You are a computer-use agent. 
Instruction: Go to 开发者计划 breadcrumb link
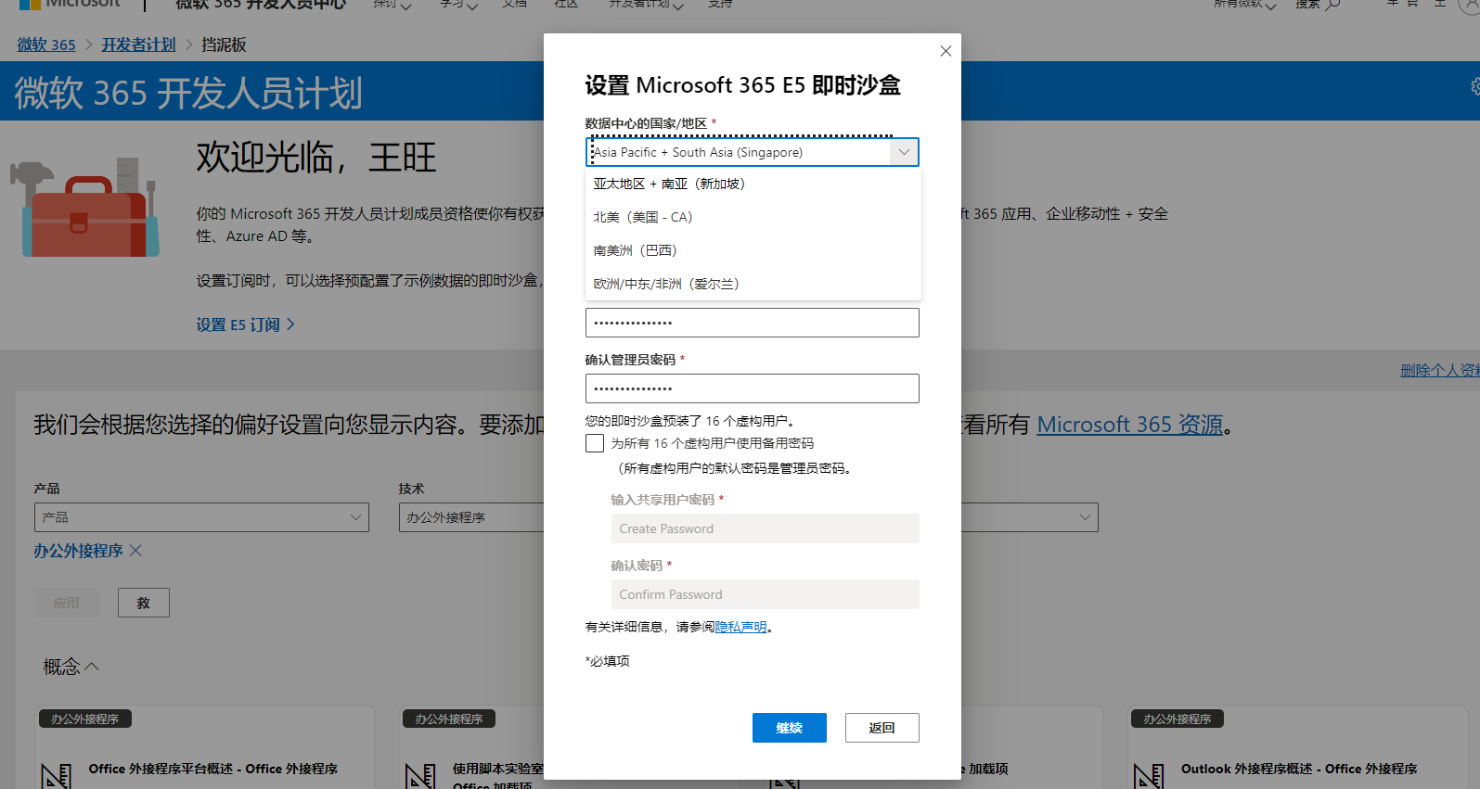click(x=138, y=45)
